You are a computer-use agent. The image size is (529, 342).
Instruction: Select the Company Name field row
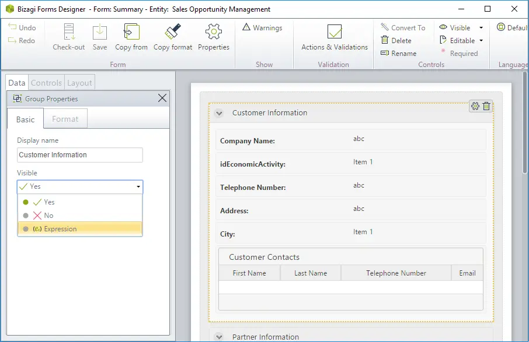click(x=351, y=140)
